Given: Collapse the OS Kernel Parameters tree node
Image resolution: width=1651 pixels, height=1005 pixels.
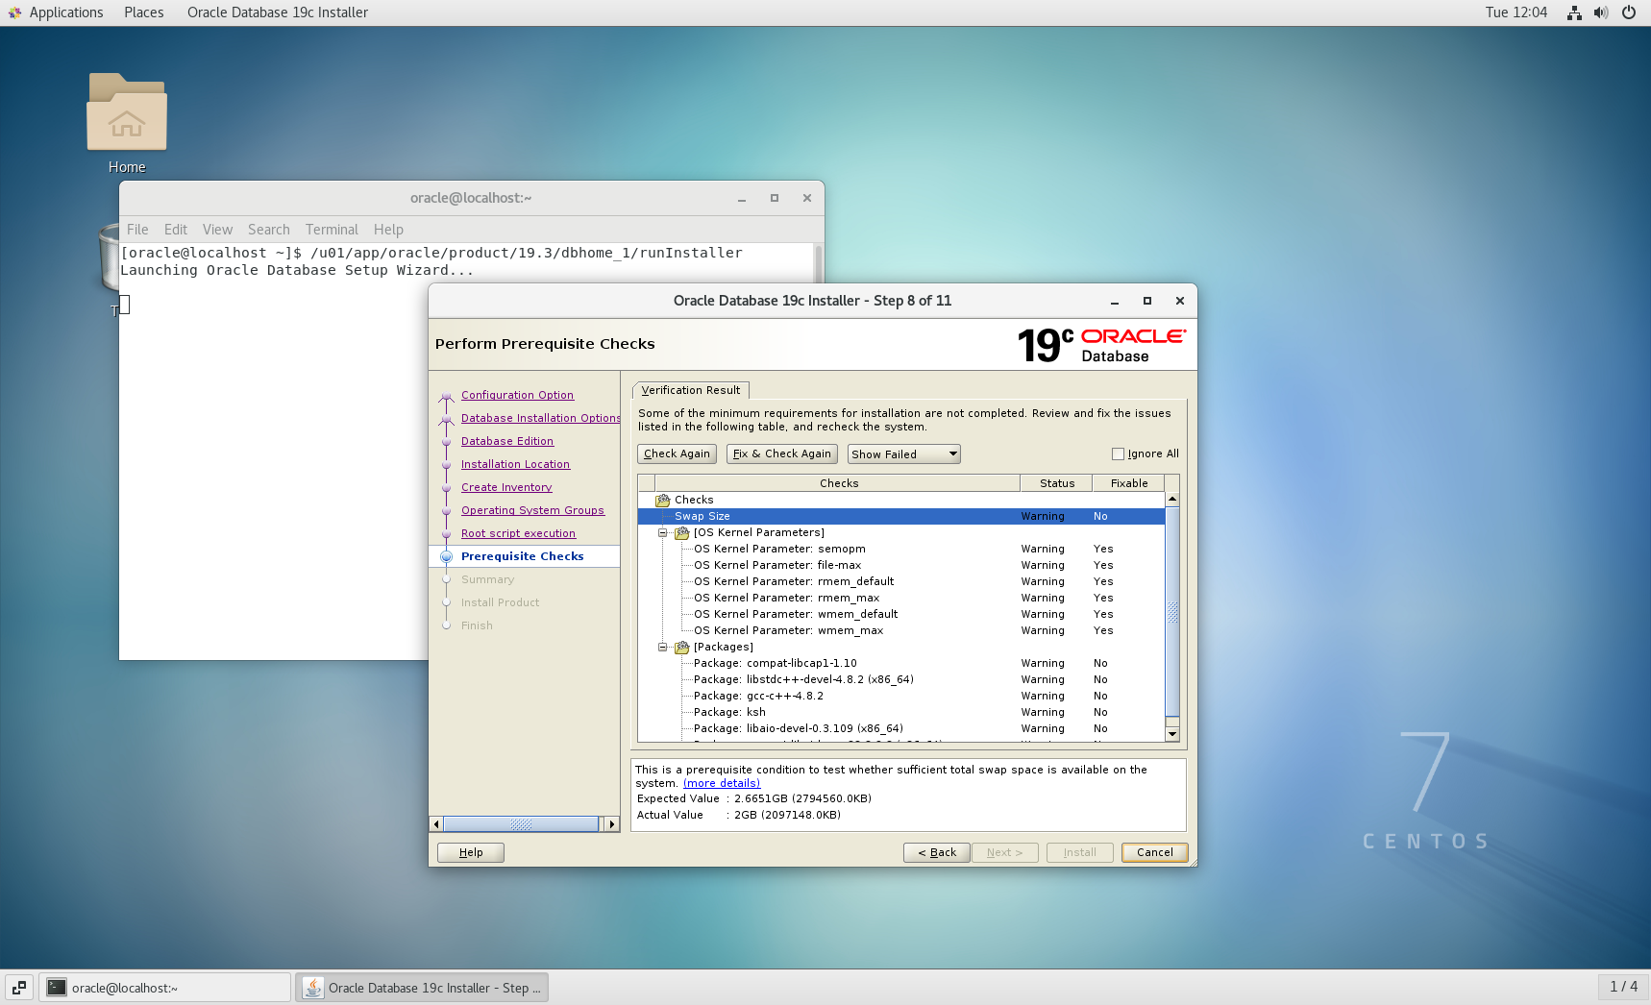Looking at the screenshot, I should (662, 532).
